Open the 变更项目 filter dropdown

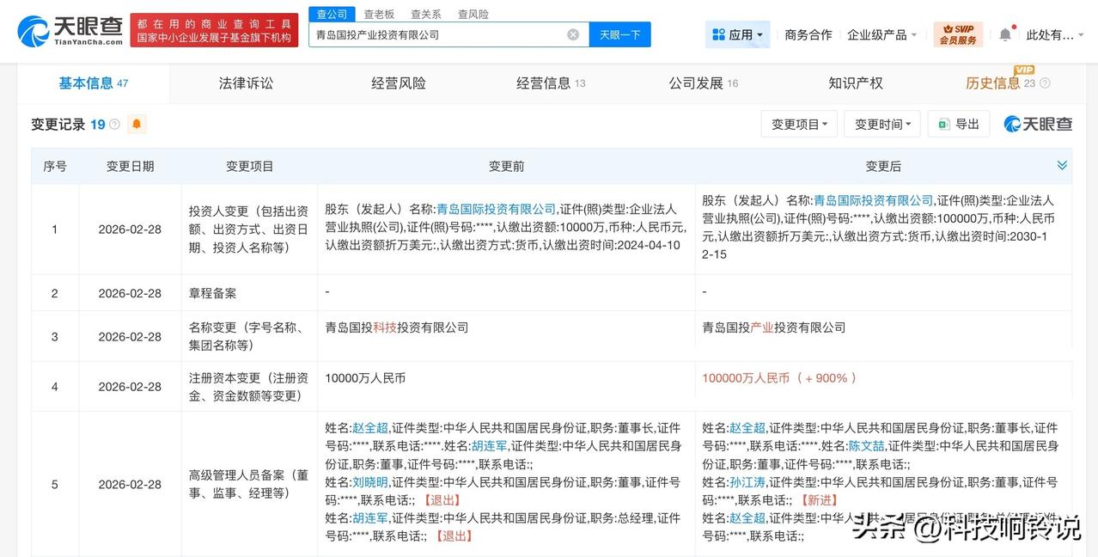[x=798, y=123]
